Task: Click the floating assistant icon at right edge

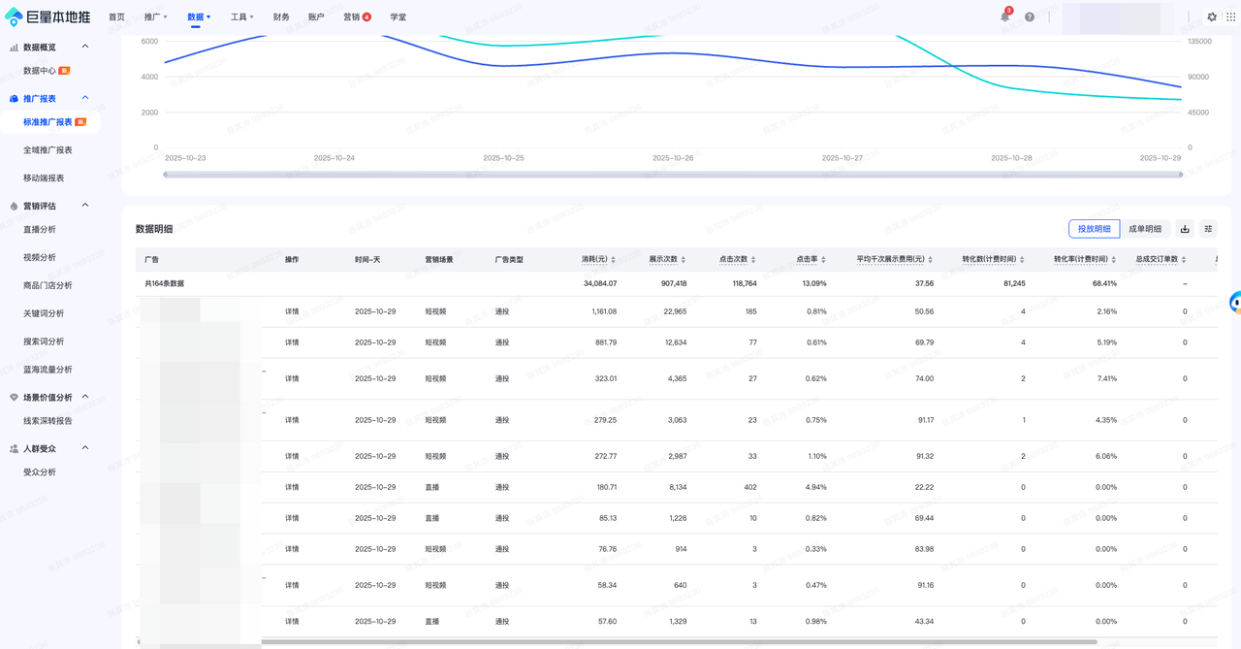Action: 1235,303
